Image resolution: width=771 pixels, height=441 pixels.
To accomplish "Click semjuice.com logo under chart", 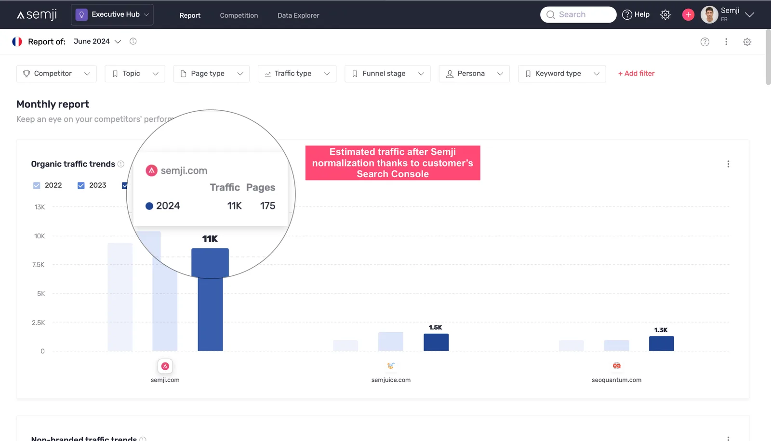I will click(391, 366).
